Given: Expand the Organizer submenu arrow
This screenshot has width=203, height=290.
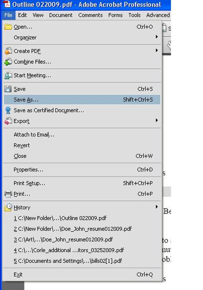Looking at the screenshot, I should (x=157, y=37).
